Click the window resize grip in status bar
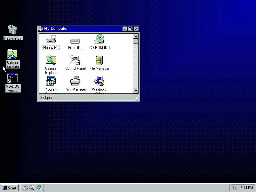Image resolution: width=256 pixels, height=192 pixels. click(137, 99)
